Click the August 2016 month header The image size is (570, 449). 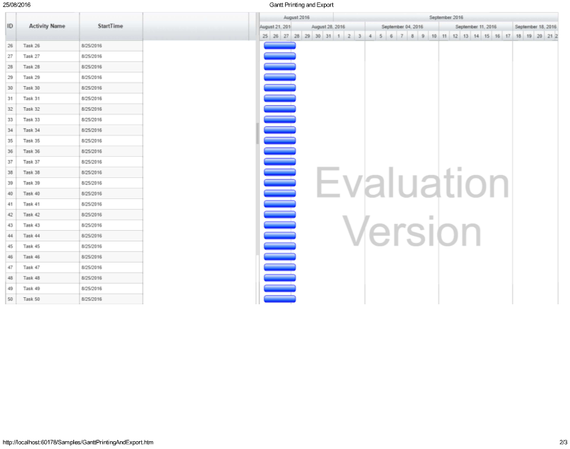(x=296, y=17)
